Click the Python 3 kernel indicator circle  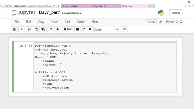[x=181, y=22]
